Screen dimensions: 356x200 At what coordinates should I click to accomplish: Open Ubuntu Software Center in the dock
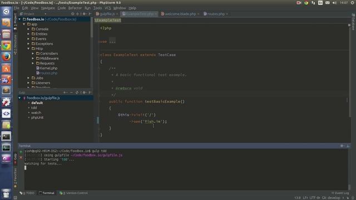[6, 68]
